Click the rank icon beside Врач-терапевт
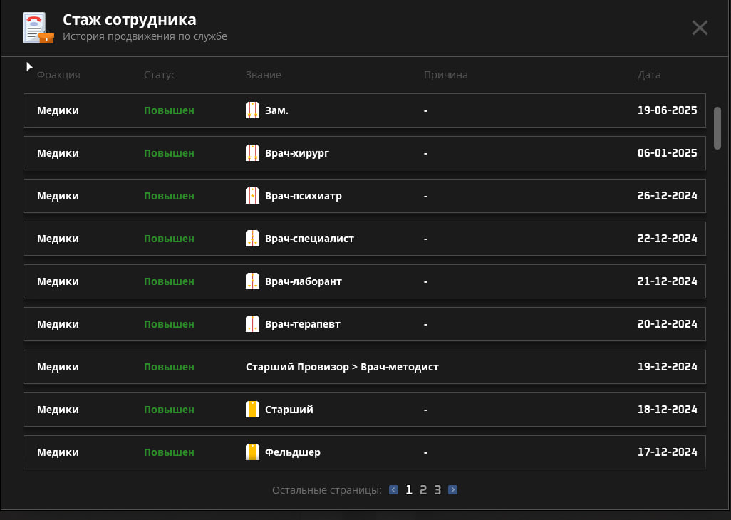 (x=252, y=324)
